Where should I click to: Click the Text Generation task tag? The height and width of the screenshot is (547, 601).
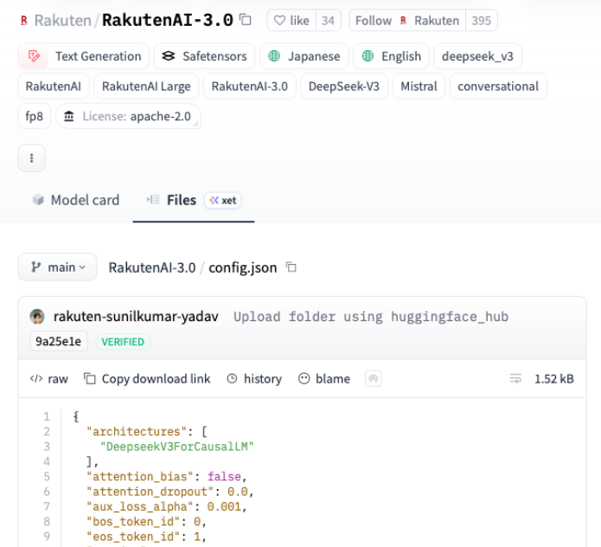click(84, 56)
